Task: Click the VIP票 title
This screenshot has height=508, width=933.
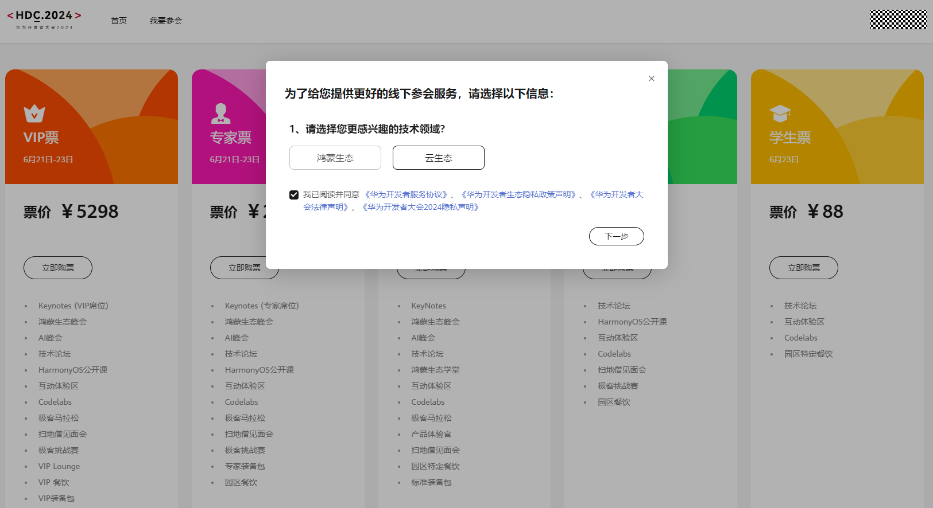Action: (41, 138)
